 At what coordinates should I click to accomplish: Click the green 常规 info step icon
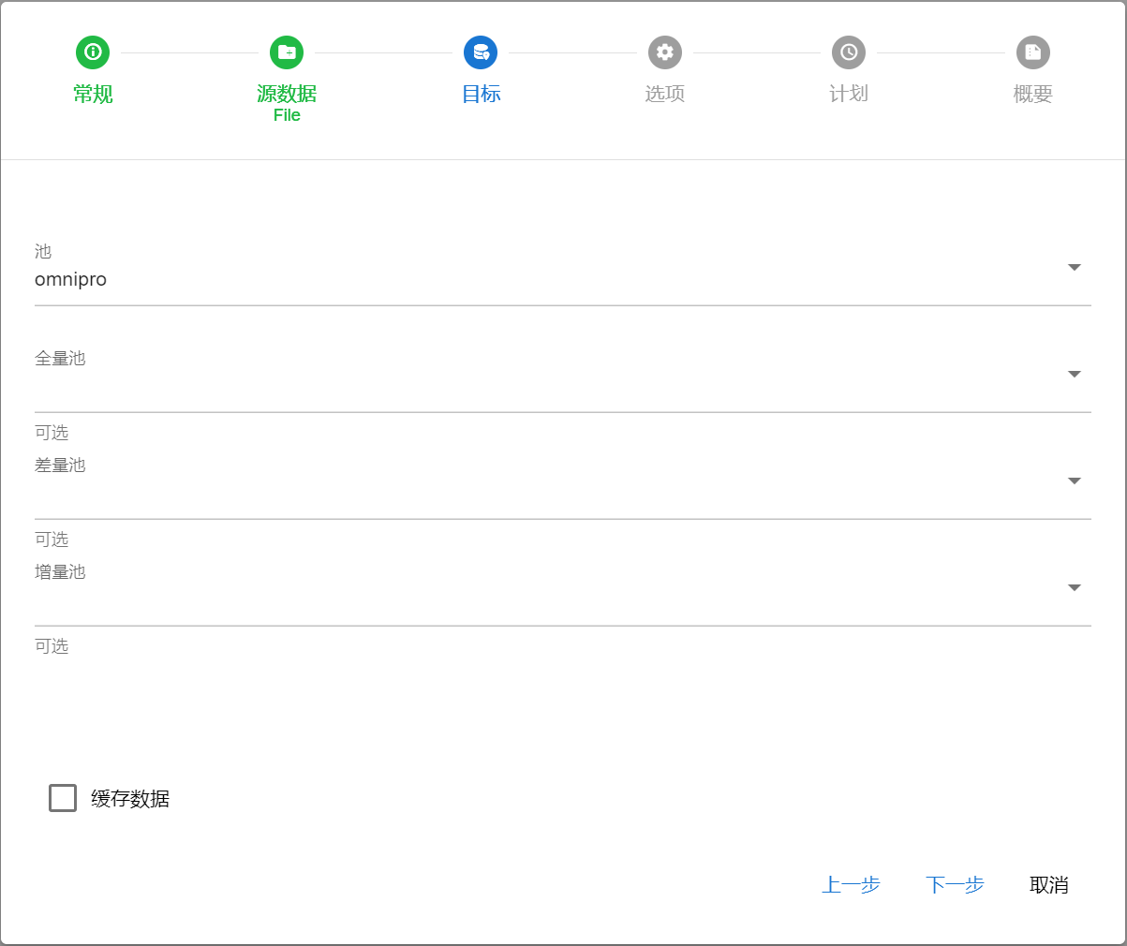[93, 52]
